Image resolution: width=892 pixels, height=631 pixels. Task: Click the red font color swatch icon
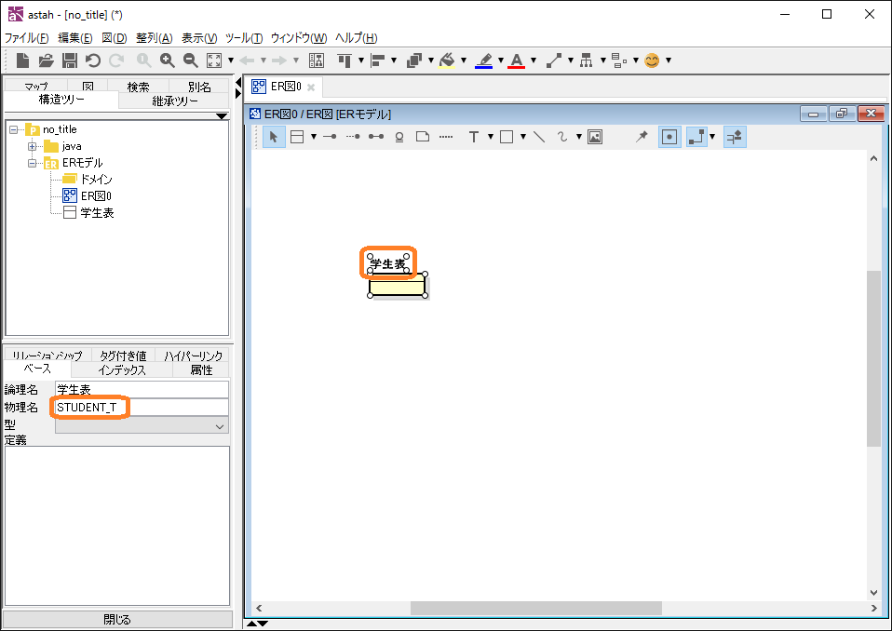point(517,60)
